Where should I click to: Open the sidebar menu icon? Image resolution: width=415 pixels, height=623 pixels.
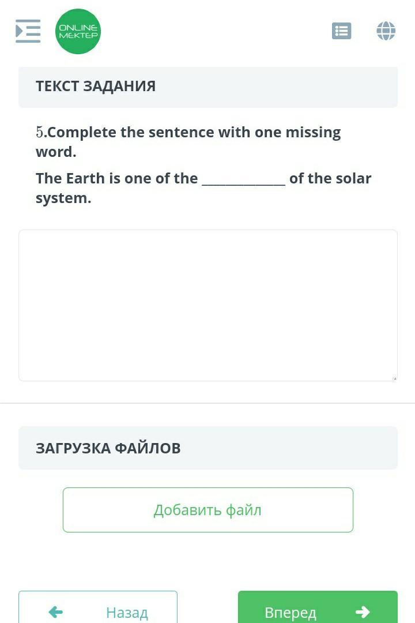click(28, 31)
